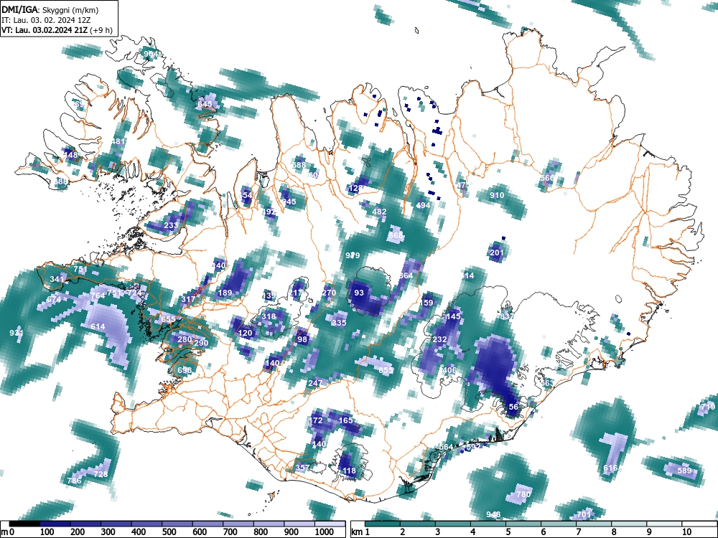Click the '172' visibility value in south
This screenshot has width=718, height=538.
(x=315, y=420)
